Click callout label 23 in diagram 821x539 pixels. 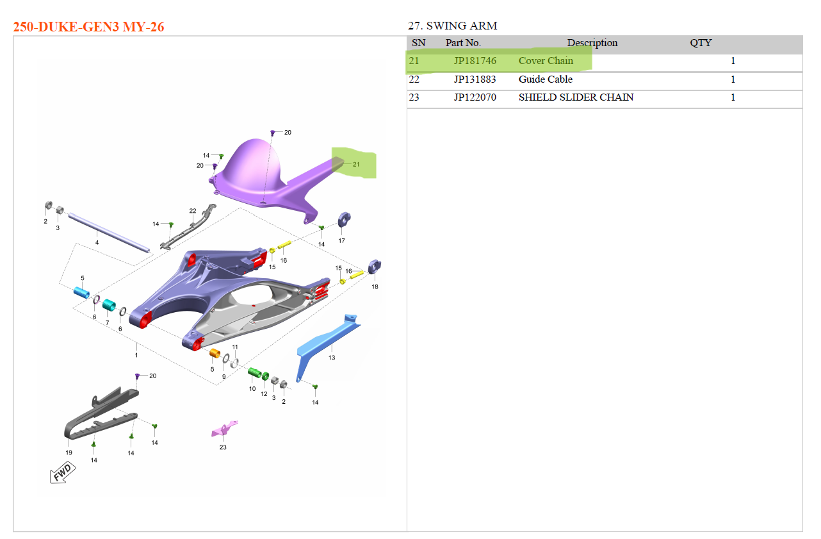tap(223, 447)
